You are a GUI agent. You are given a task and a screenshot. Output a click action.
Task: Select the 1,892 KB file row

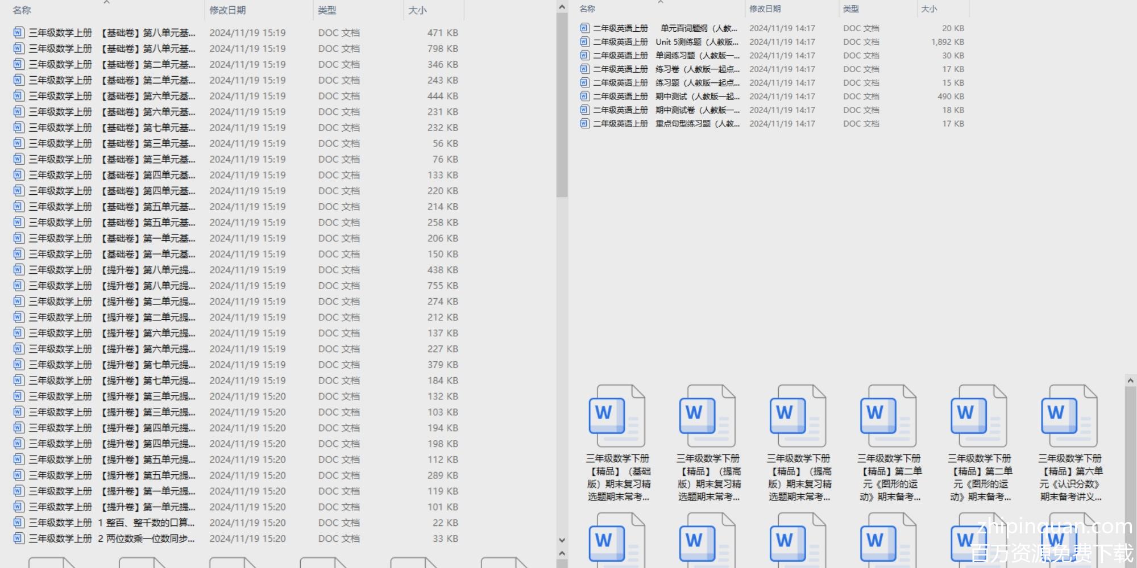coord(697,41)
